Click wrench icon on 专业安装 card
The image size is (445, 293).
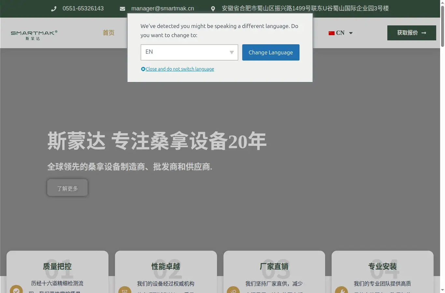[x=341, y=290]
